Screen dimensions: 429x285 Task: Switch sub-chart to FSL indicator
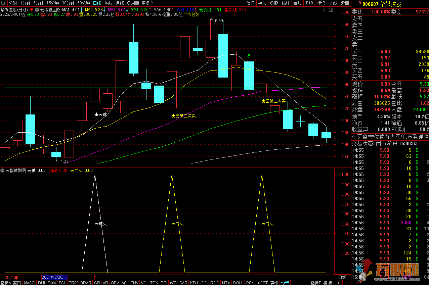pyautogui.click(x=62, y=283)
